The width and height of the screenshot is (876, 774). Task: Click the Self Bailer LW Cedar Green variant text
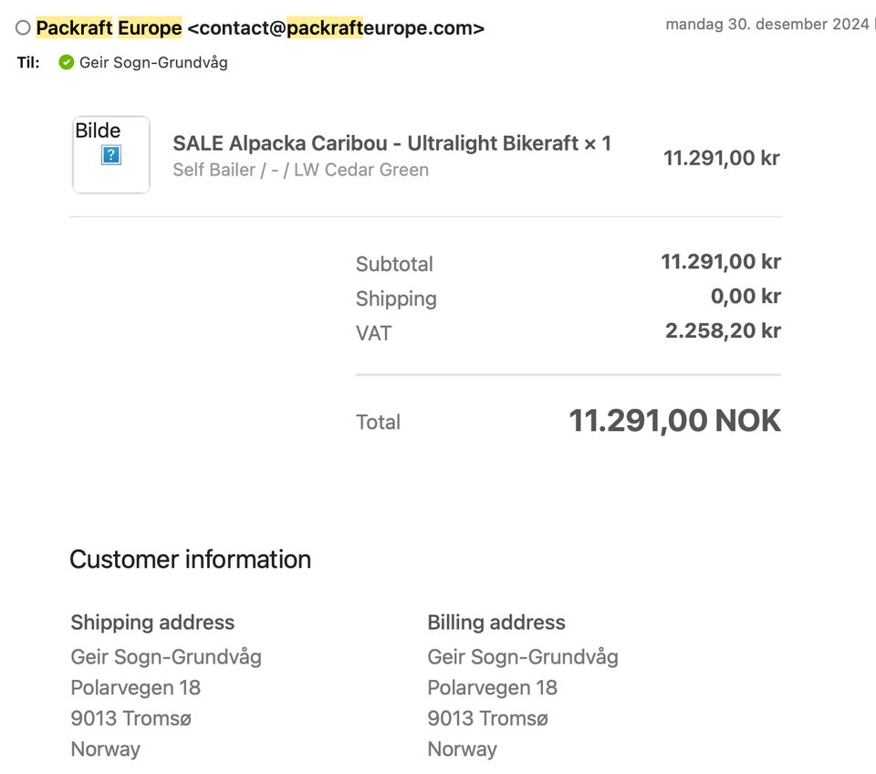300,170
